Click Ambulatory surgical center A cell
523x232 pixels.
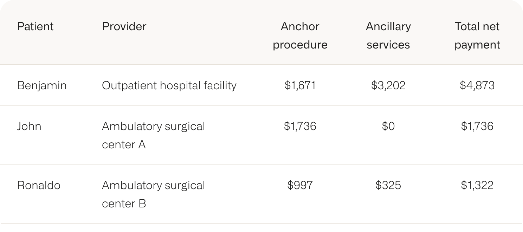(153, 135)
